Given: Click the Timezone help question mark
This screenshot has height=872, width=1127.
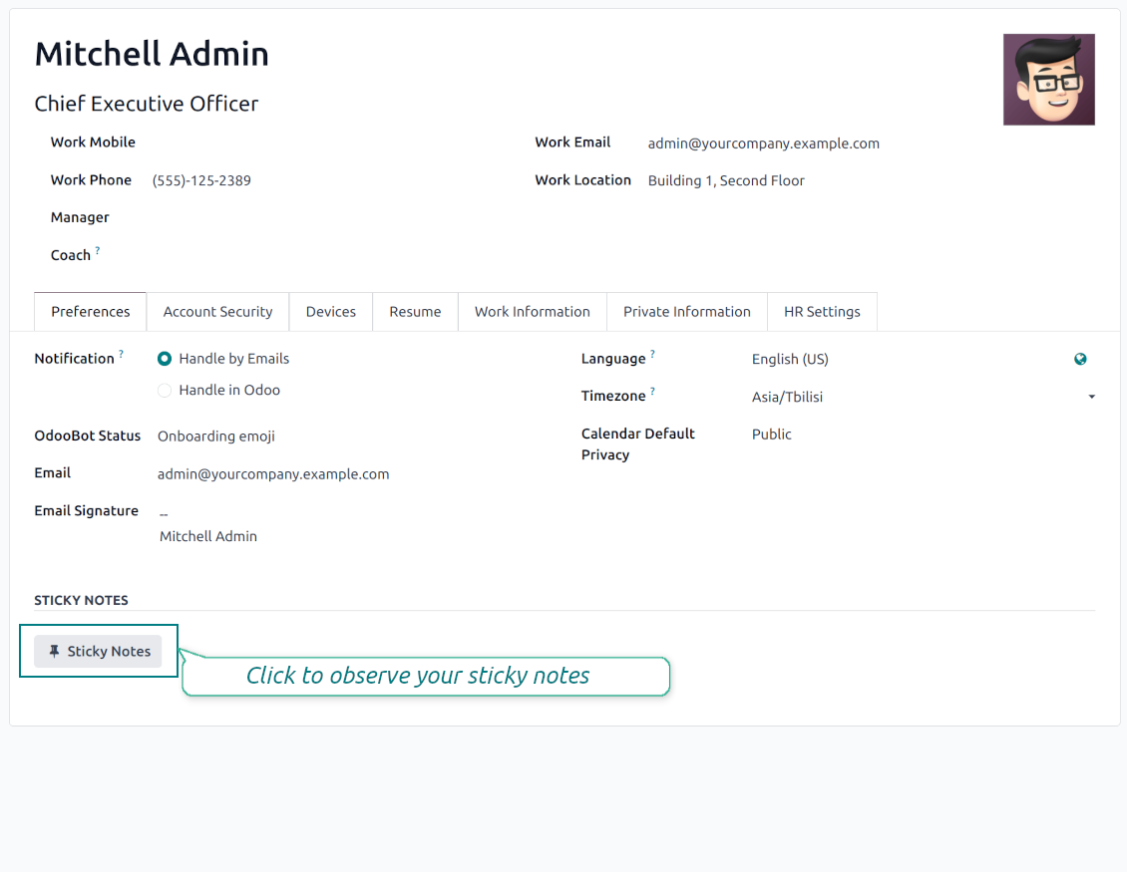Looking at the screenshot, I should point(652,392).
